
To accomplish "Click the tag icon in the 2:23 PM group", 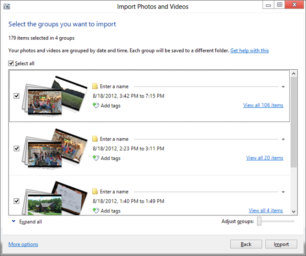I will coord(96,158).
